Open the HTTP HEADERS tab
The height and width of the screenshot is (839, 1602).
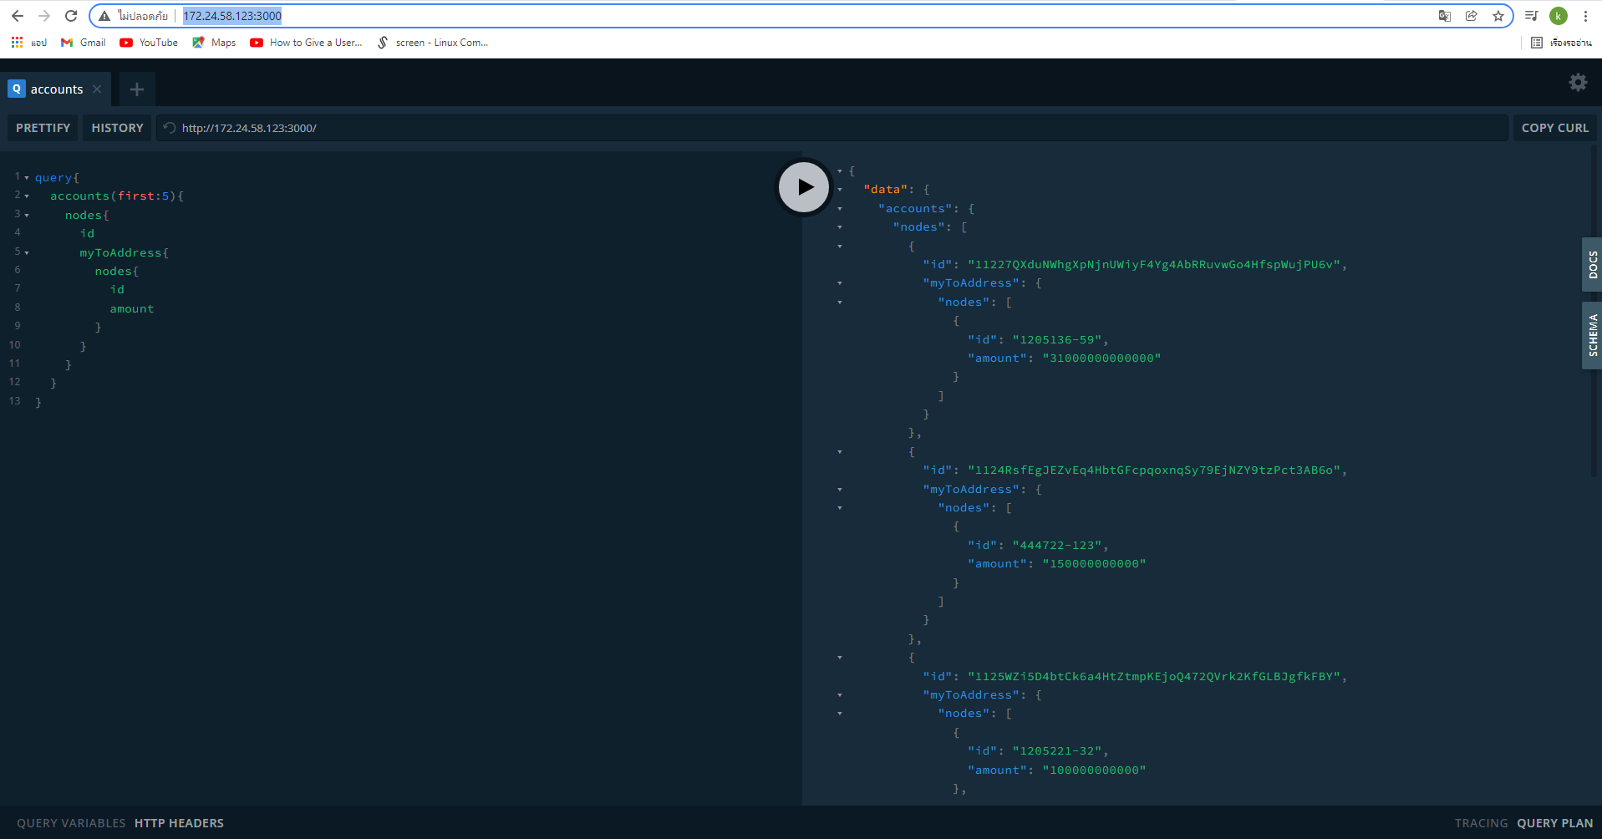click(x=179, y=822)
